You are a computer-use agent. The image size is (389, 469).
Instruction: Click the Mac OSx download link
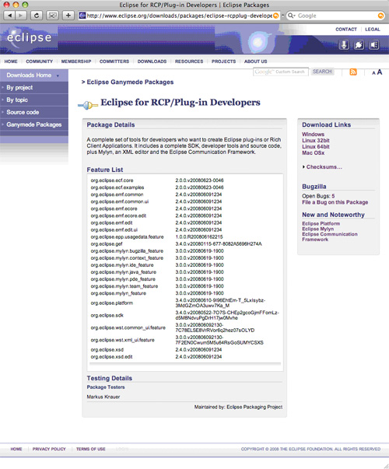pos(313,153)
